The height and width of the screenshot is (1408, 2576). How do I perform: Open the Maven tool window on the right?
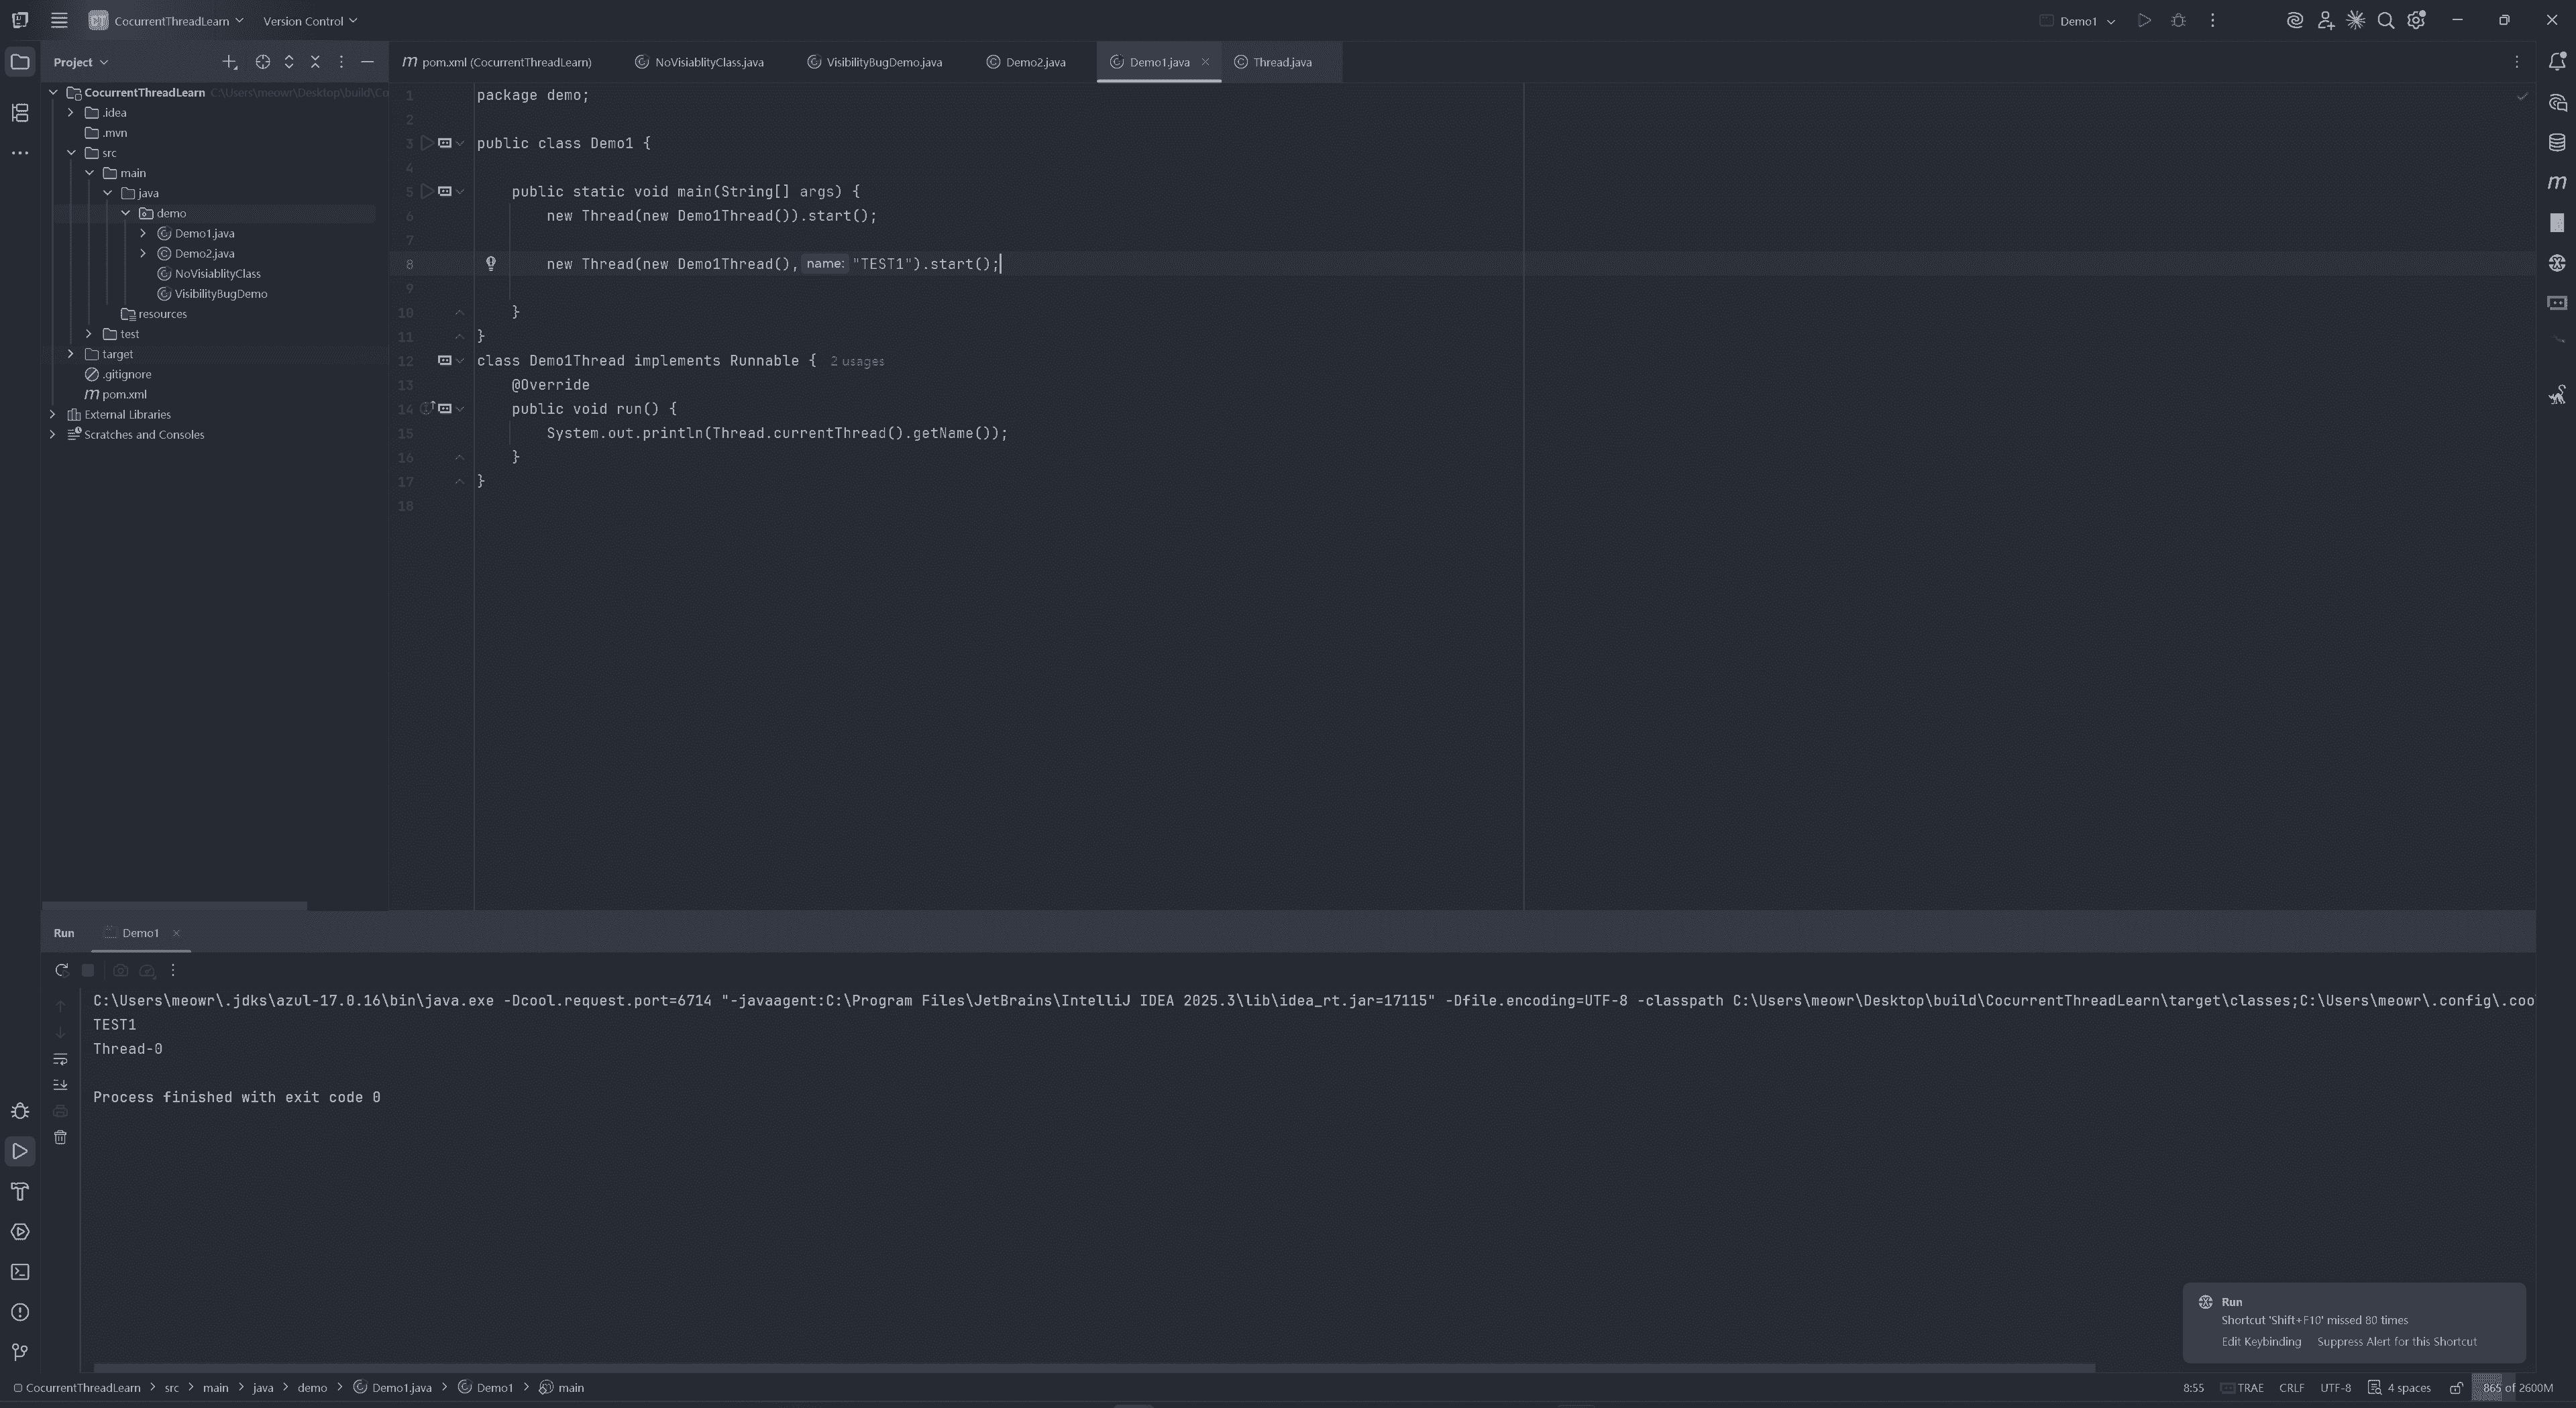click(2557, 182)
